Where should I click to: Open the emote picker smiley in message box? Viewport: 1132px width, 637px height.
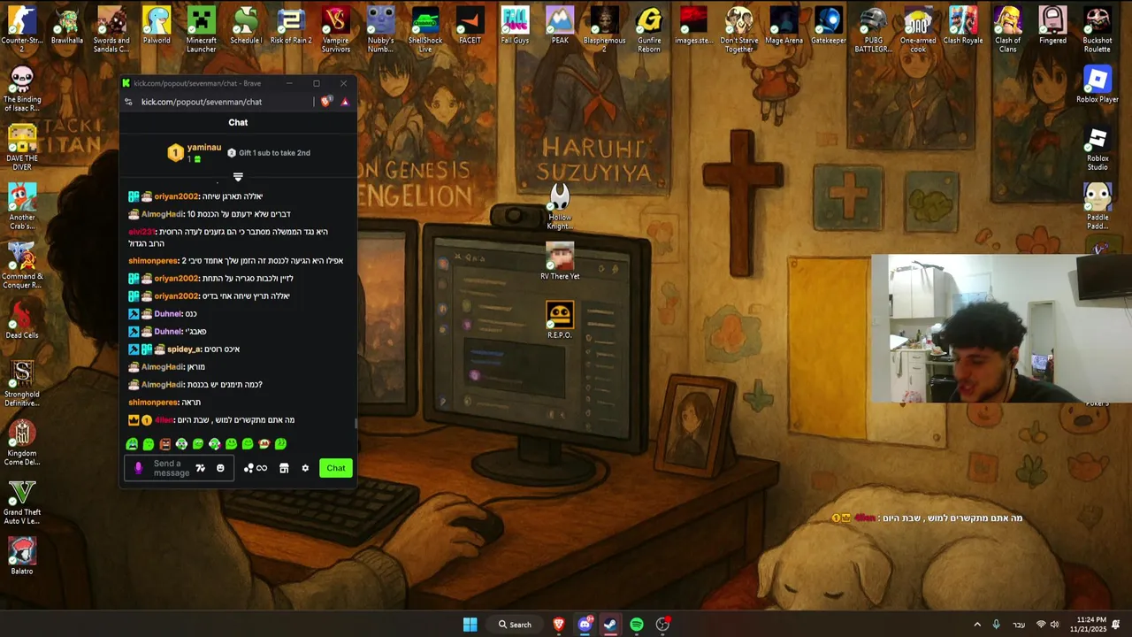click(x=220, y=468)
